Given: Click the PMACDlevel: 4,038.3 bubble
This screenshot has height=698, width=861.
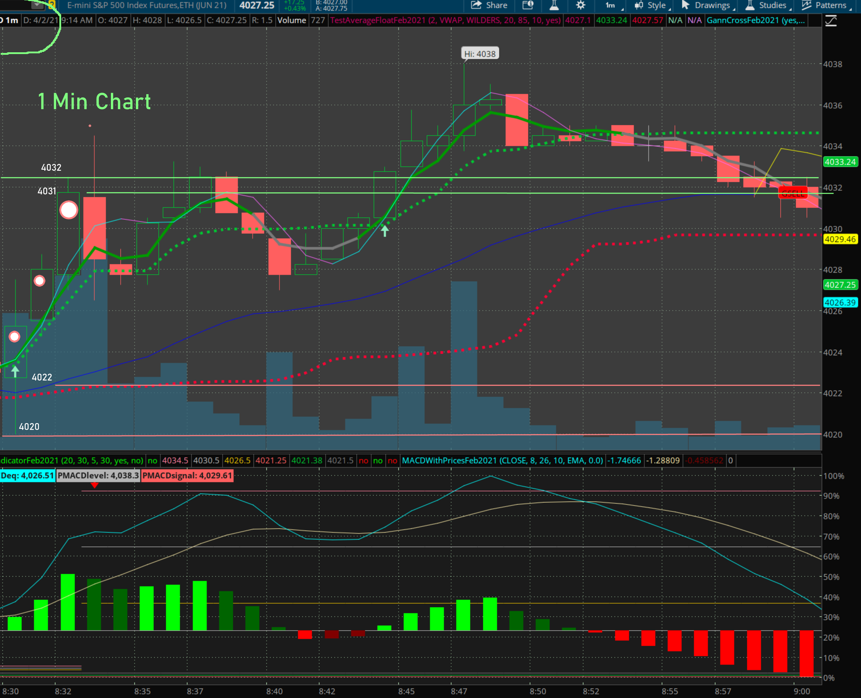Looking at the screenshot, I should [x=98, y=475].
